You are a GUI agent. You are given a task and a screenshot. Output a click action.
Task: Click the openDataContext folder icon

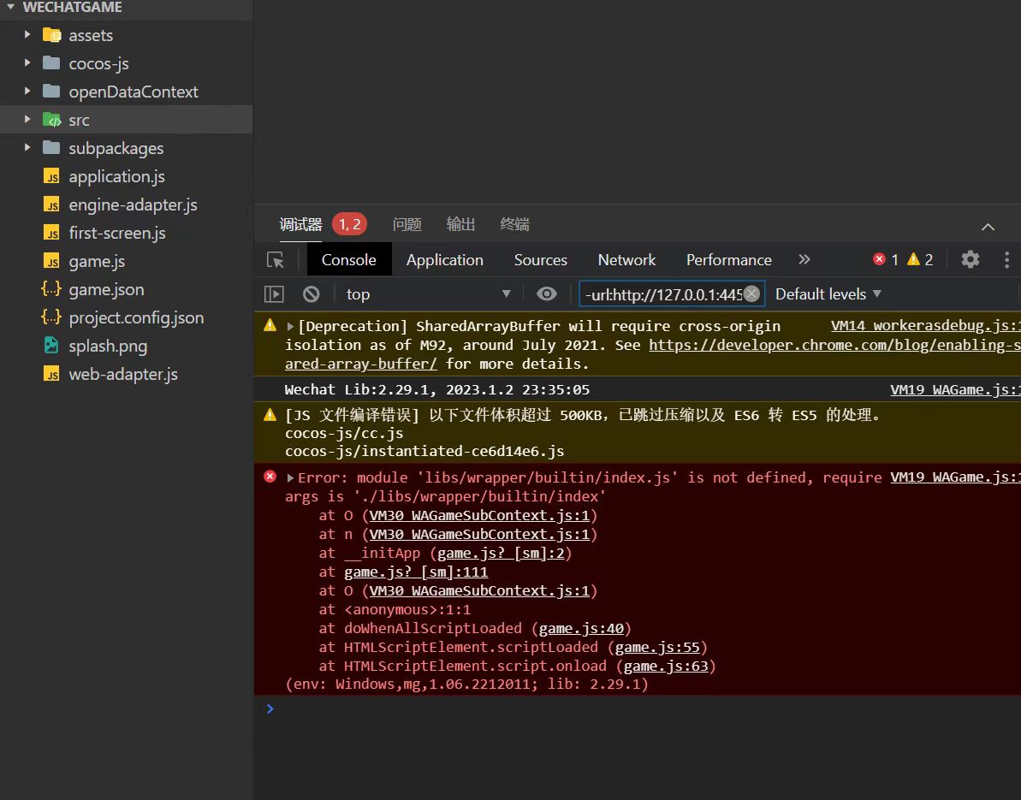pyautogui.click(x=51, y=92)
